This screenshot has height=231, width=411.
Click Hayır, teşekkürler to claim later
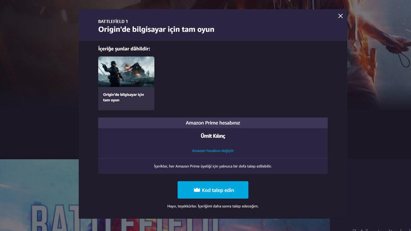pos(213,206)
